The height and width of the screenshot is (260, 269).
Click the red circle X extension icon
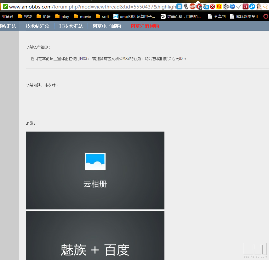(212, 7)
